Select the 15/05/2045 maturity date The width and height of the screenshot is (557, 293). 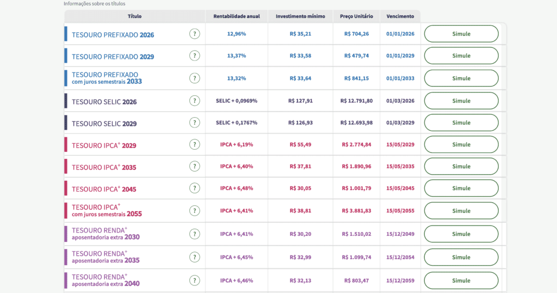(x=400, y=188)
